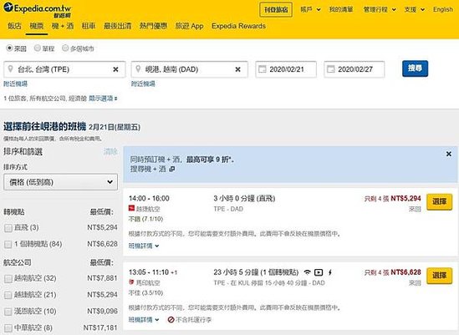
Task: Open the 飯店 hotels tab
Action: coord(14,26)
